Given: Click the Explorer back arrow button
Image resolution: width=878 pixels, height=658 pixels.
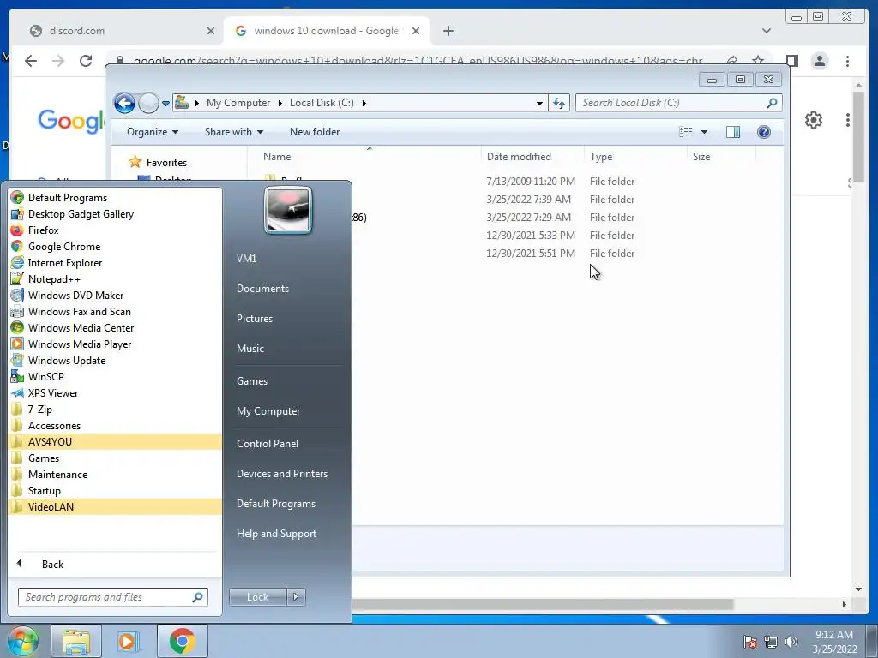Looking at the screenshot, I should 124,103.
